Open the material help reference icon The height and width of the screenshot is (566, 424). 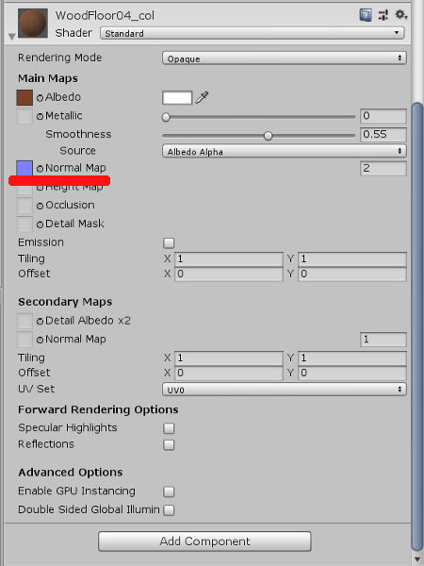tap(366, 15)
